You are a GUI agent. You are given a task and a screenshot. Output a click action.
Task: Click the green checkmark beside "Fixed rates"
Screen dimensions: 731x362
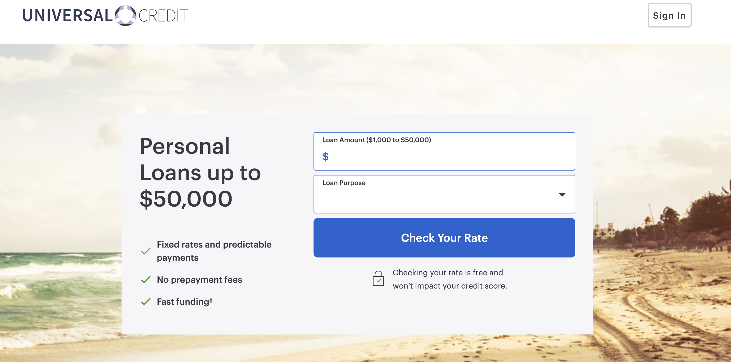coord(145,251)
